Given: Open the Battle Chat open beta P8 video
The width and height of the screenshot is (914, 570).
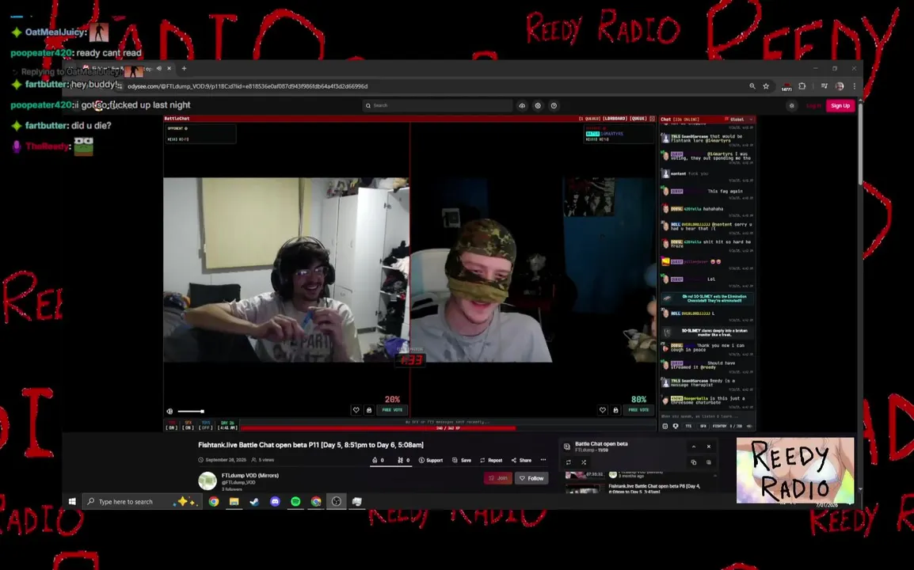Looking at the screenshot, I should (654, 488).
